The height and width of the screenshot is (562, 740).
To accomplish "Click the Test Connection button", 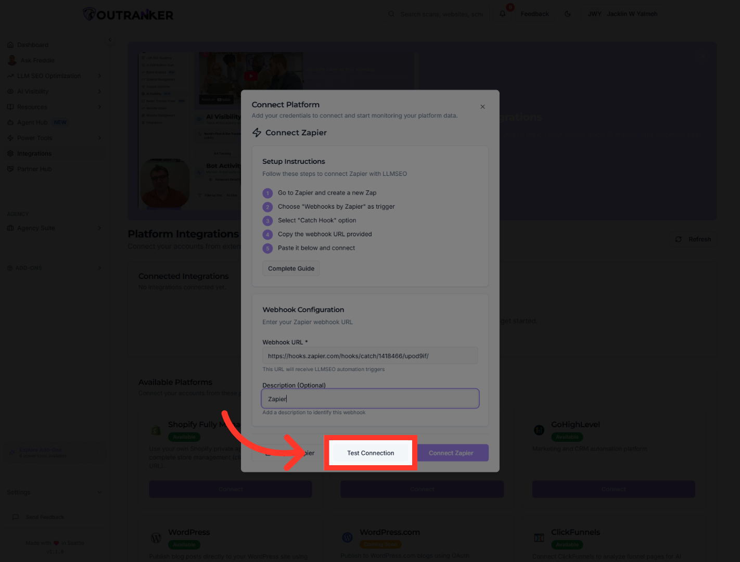I will click(x=371, y=453).
